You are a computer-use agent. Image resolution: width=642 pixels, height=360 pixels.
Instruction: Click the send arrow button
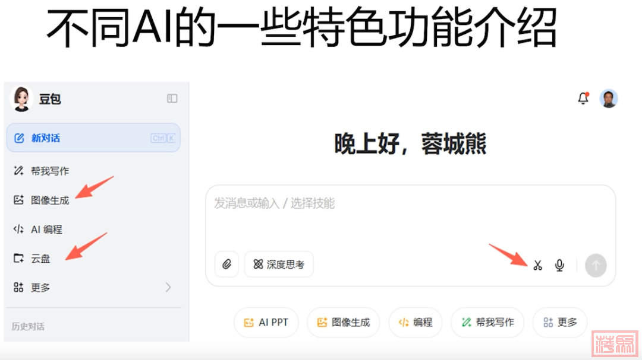(x=596, y=265)
